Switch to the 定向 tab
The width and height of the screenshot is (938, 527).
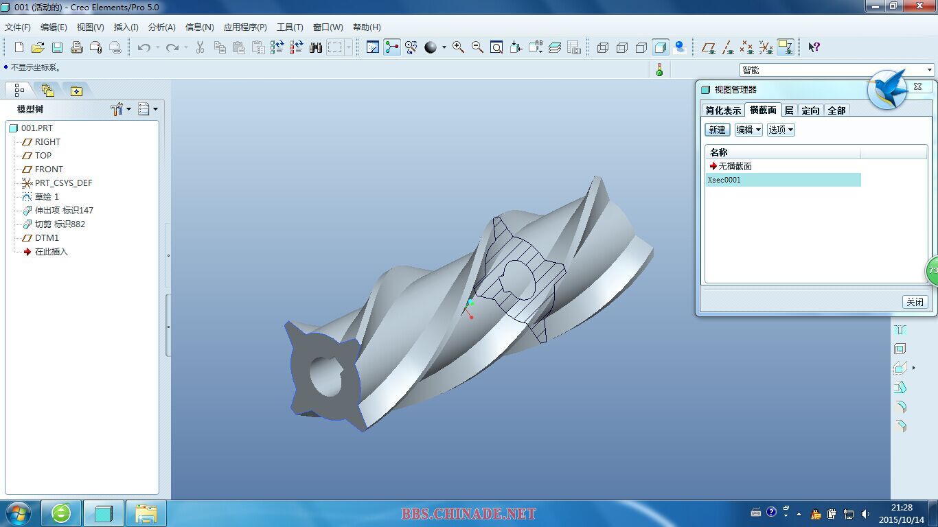pos(810,110)
